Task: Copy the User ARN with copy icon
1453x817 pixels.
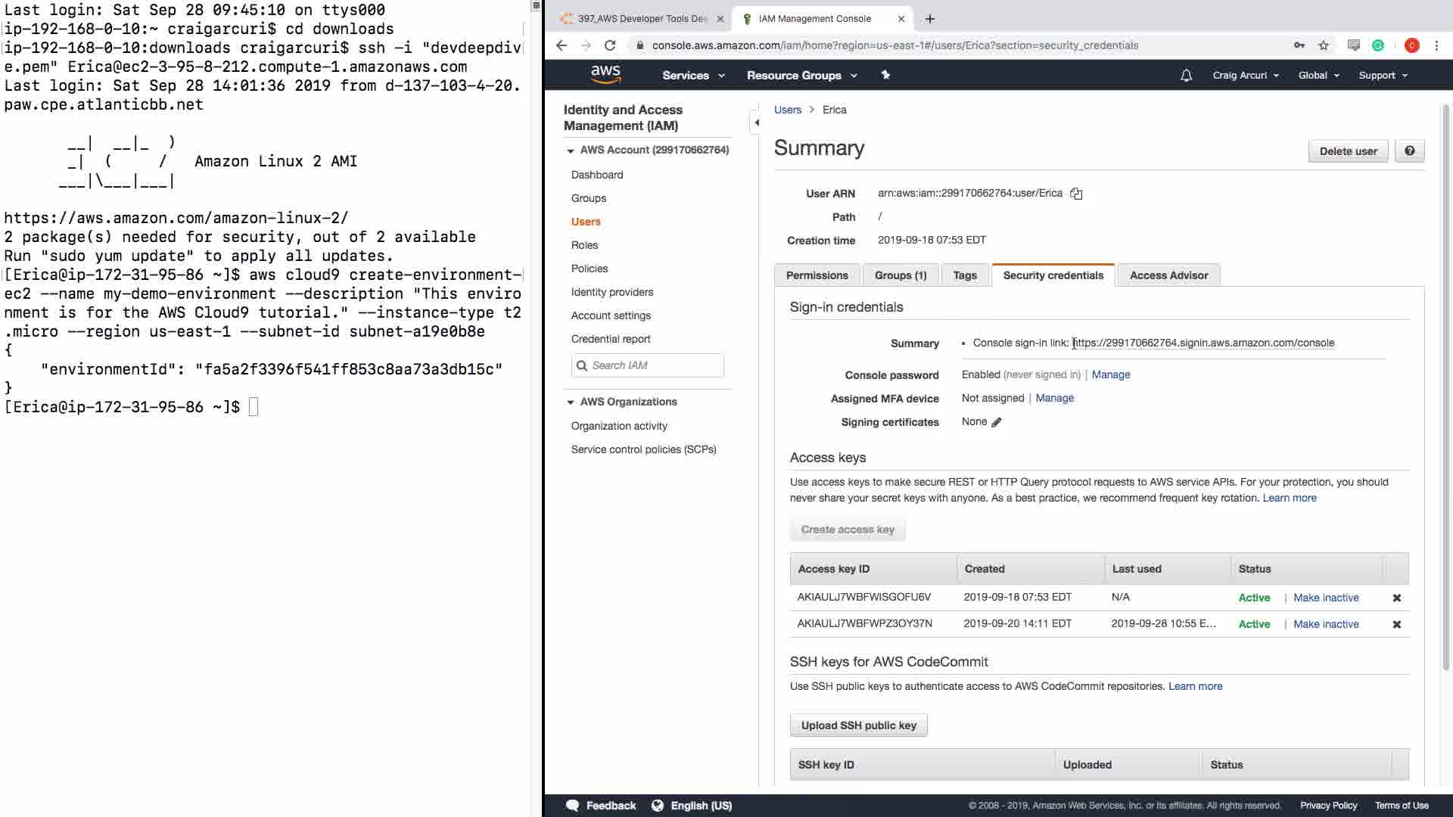Action: (1076, 194)
